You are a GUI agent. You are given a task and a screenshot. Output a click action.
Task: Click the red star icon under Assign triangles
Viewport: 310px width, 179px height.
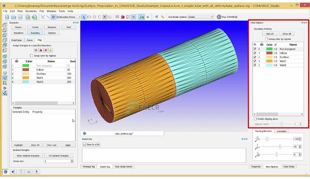pyautogui.click(x=41, y=50)
